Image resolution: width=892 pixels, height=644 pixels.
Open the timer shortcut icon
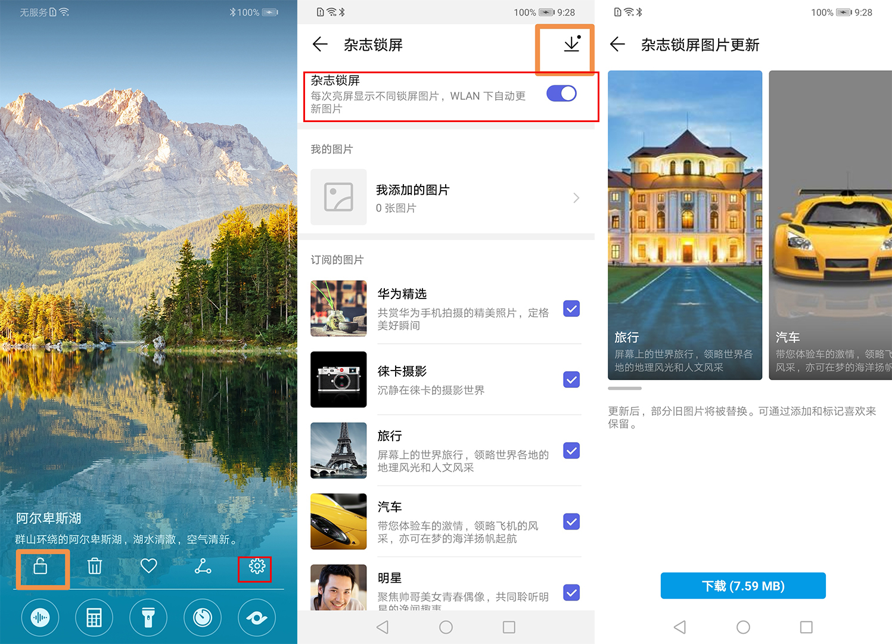click(x=203, y=618)
